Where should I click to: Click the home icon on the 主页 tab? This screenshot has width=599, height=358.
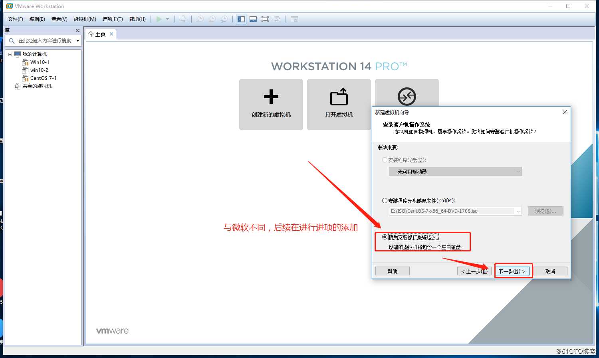91,34
